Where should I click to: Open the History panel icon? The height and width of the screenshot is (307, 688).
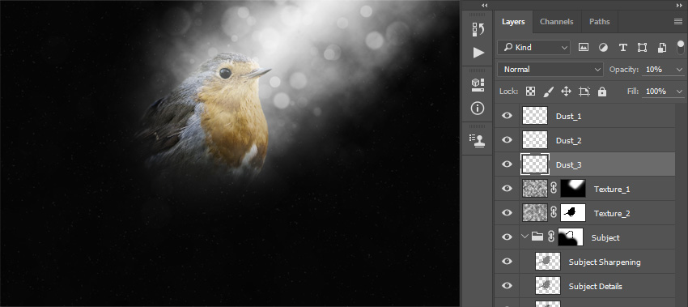[x=478, y=29]
